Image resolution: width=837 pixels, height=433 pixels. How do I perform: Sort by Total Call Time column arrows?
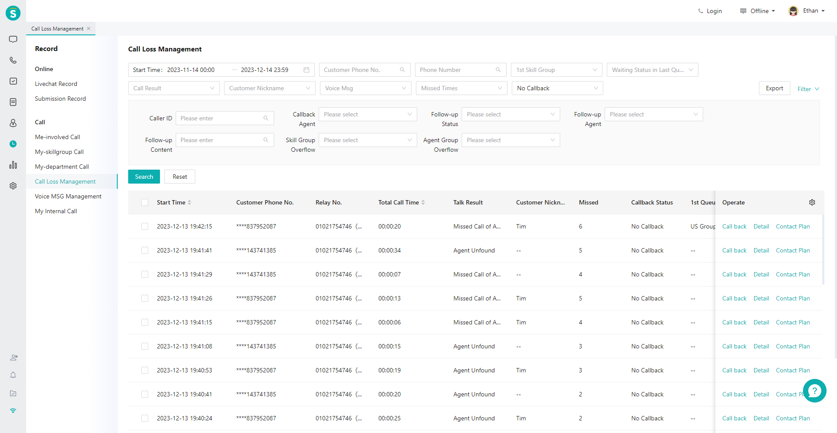[x=423, y=202]
